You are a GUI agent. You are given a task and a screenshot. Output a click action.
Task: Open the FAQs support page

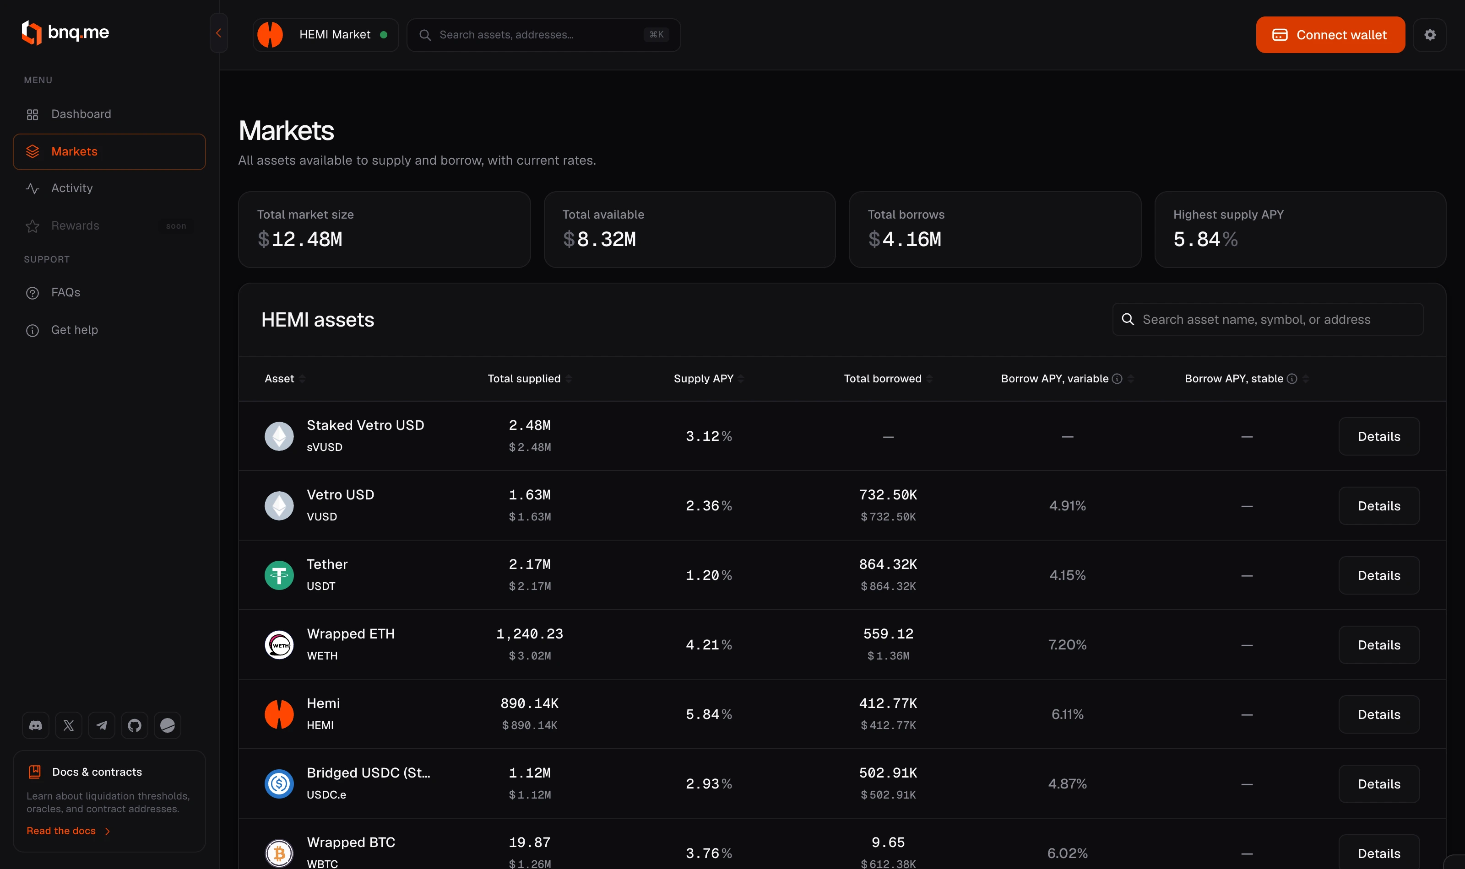[x=109, y=292]
